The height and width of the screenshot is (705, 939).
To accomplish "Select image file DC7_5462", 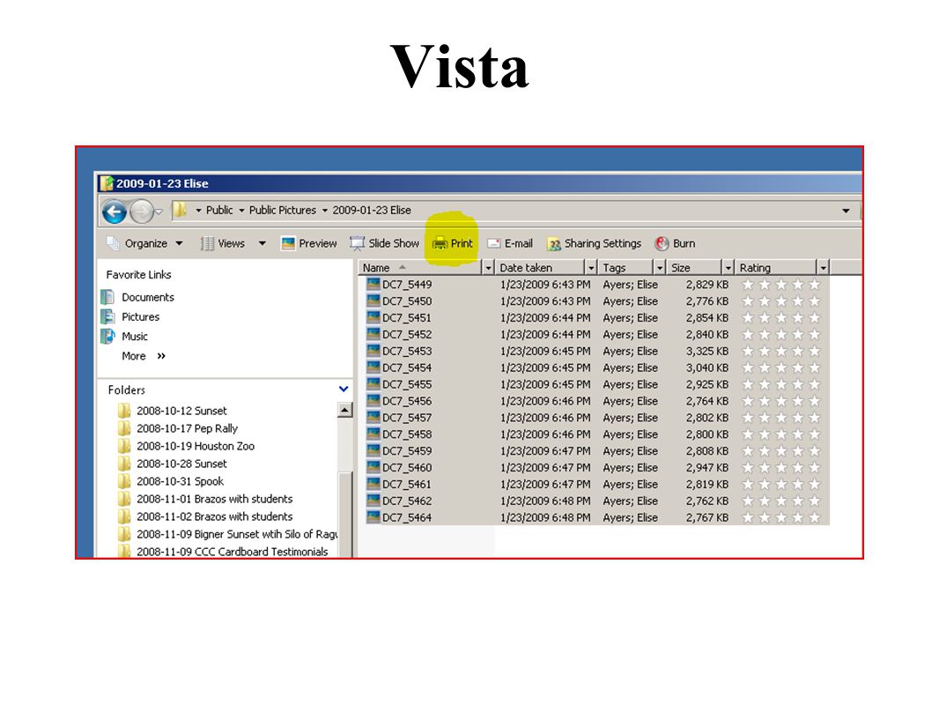I will 399,501.
